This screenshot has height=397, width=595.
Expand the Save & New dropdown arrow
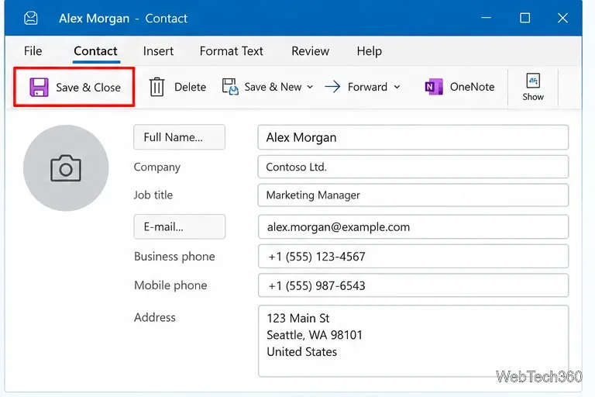pyautogui.click(x=310, y=87)
